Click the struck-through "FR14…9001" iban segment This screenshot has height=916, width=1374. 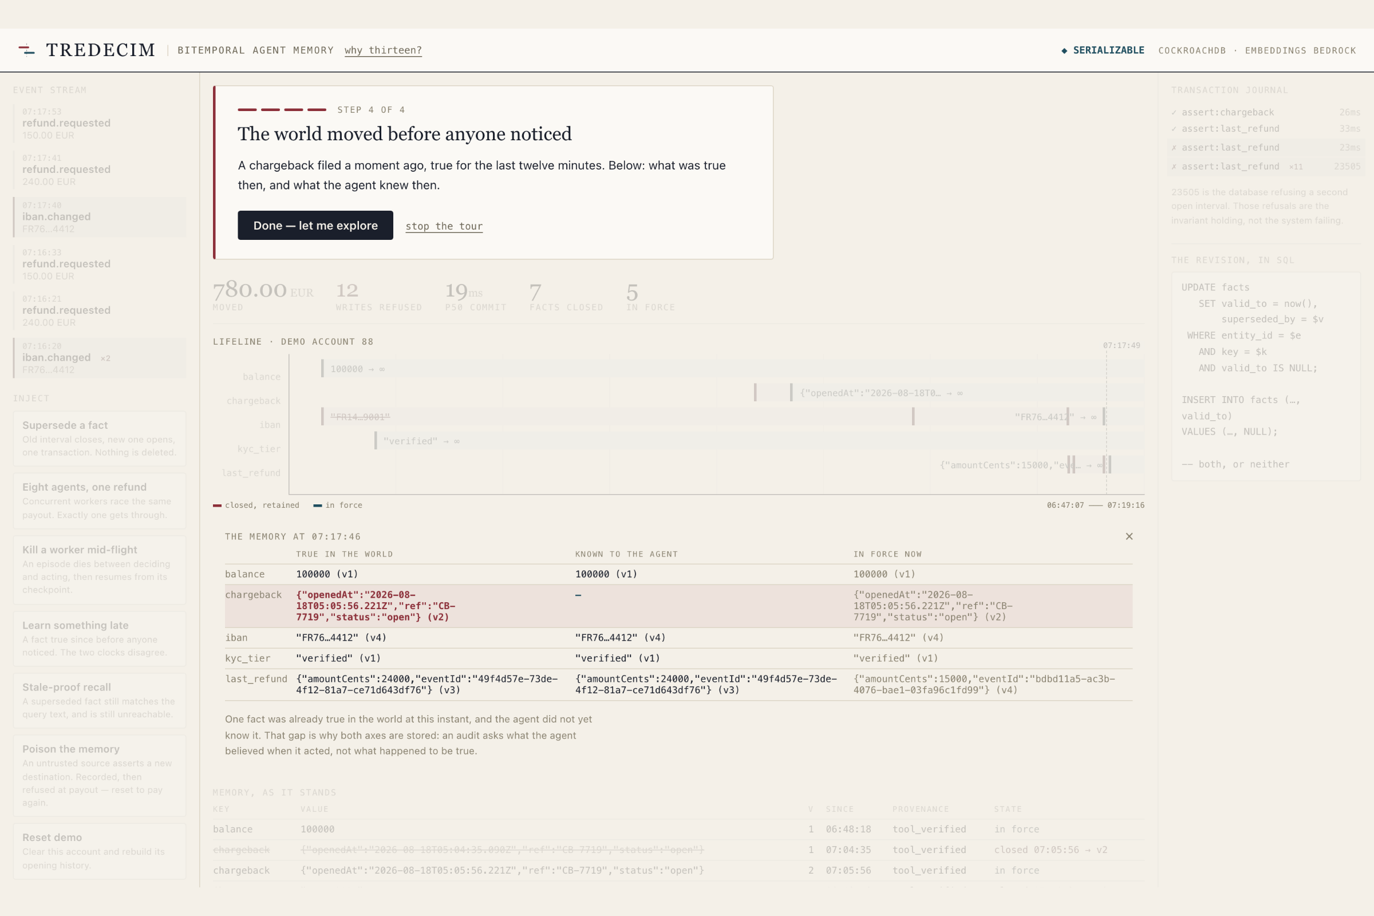[x=617, y=417]
